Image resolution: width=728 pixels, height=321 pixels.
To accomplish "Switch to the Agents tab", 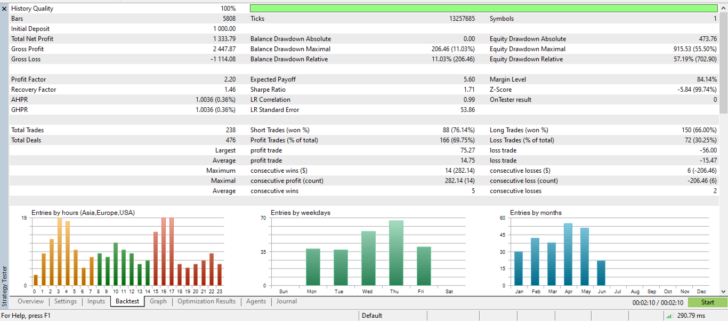I will coord(256,301).
